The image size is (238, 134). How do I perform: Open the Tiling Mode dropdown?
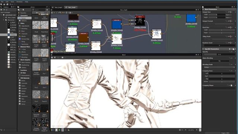(x=219, y=39)
